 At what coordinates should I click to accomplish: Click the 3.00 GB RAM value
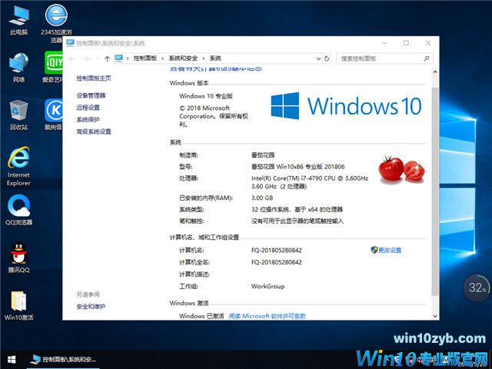click(262, 198)
